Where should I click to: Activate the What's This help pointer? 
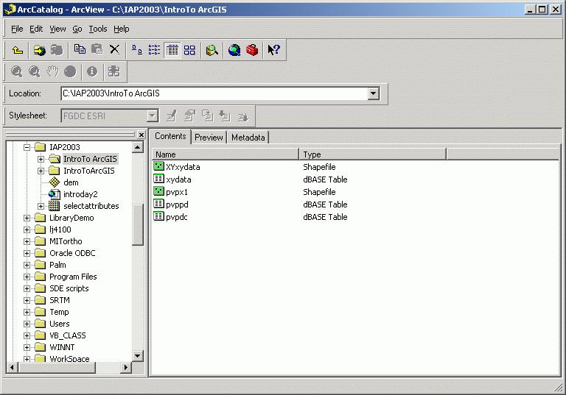click(273, 50)
